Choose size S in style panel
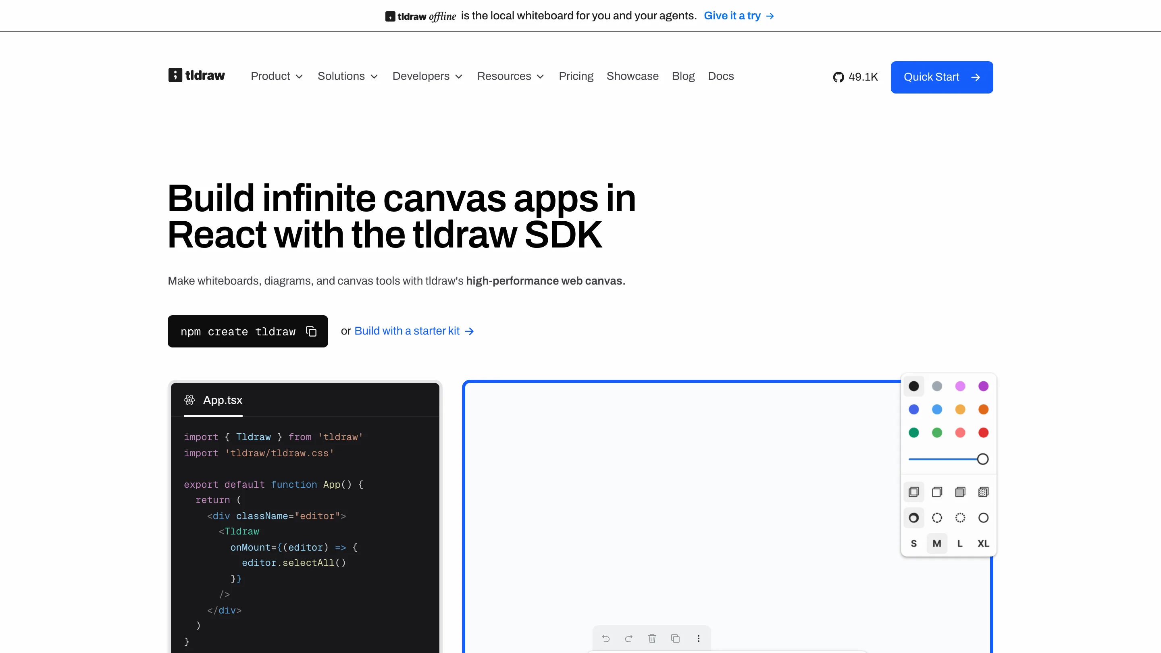The image size is (1161, 653). (x=913, y=543)
